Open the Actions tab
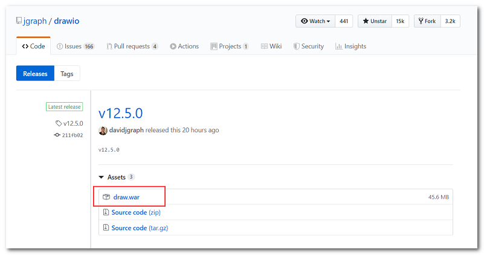The width and height of the screenshot is (484, 255). [184, 47]
